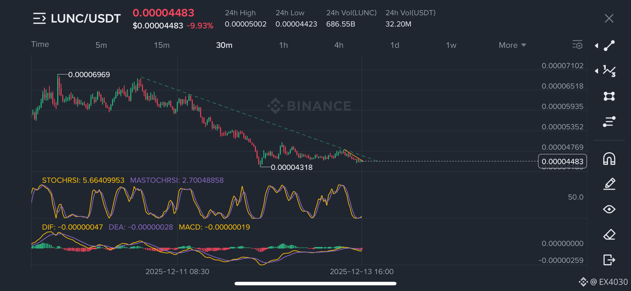The image size is (631, 291).
Task: Switch to the 4h timeframe
Action: 339,45
